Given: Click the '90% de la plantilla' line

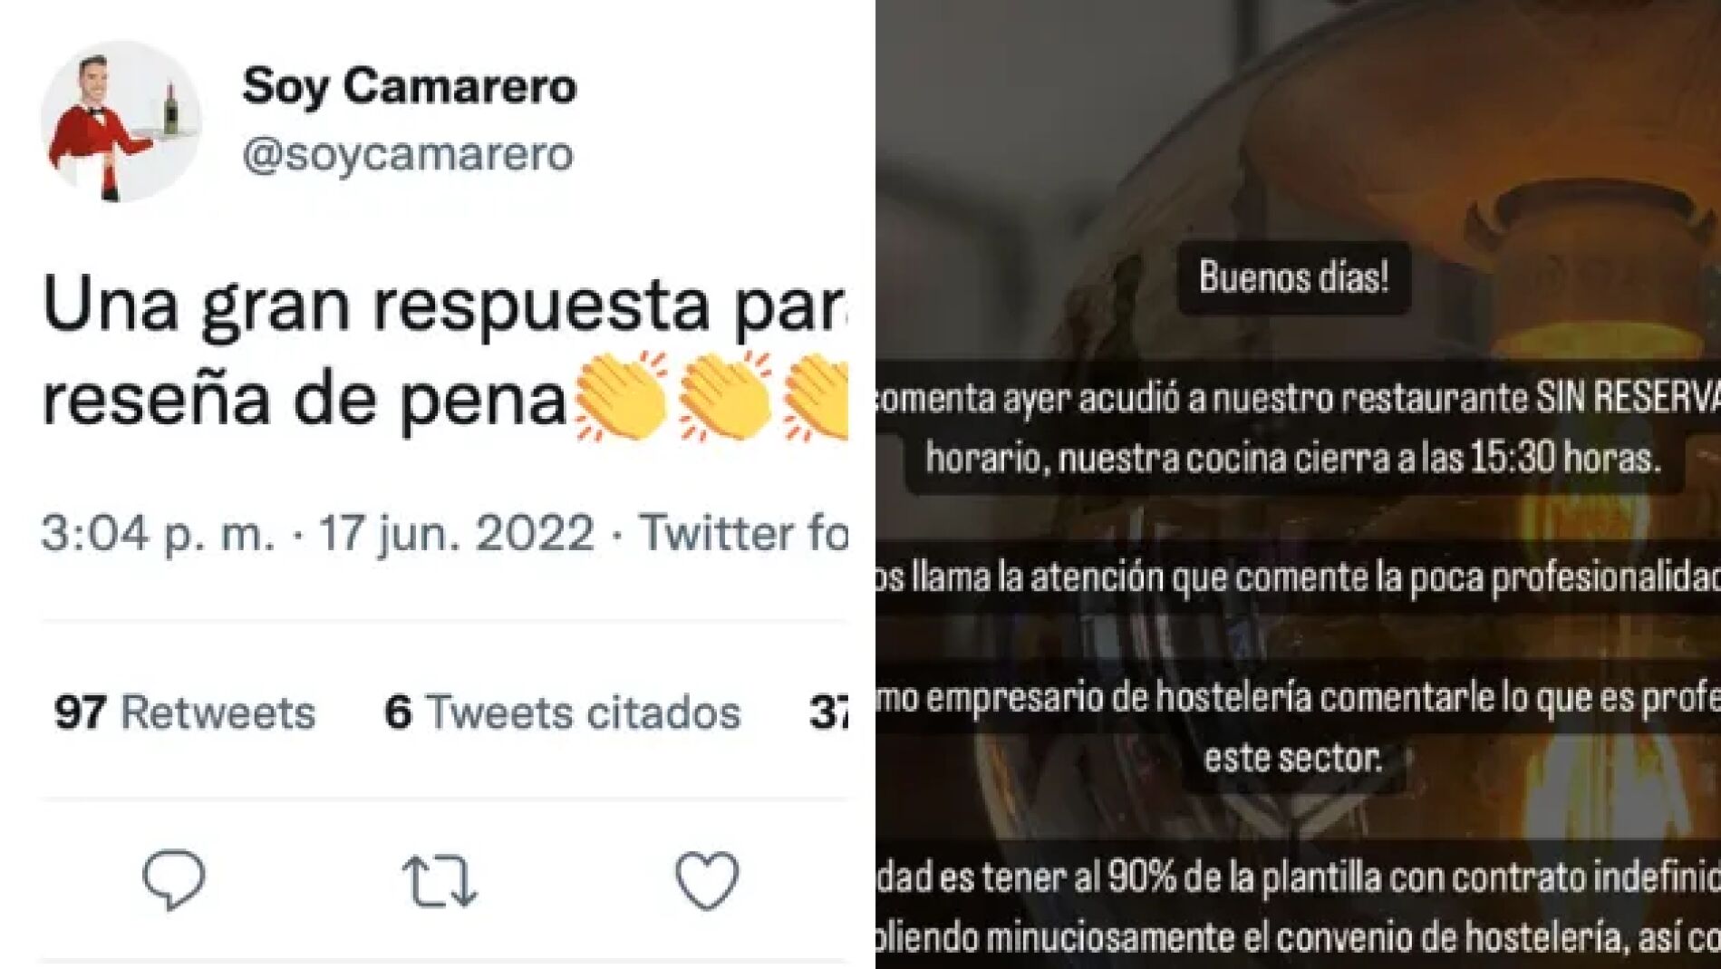Looking at the screenshot, I should point(1298,877).
